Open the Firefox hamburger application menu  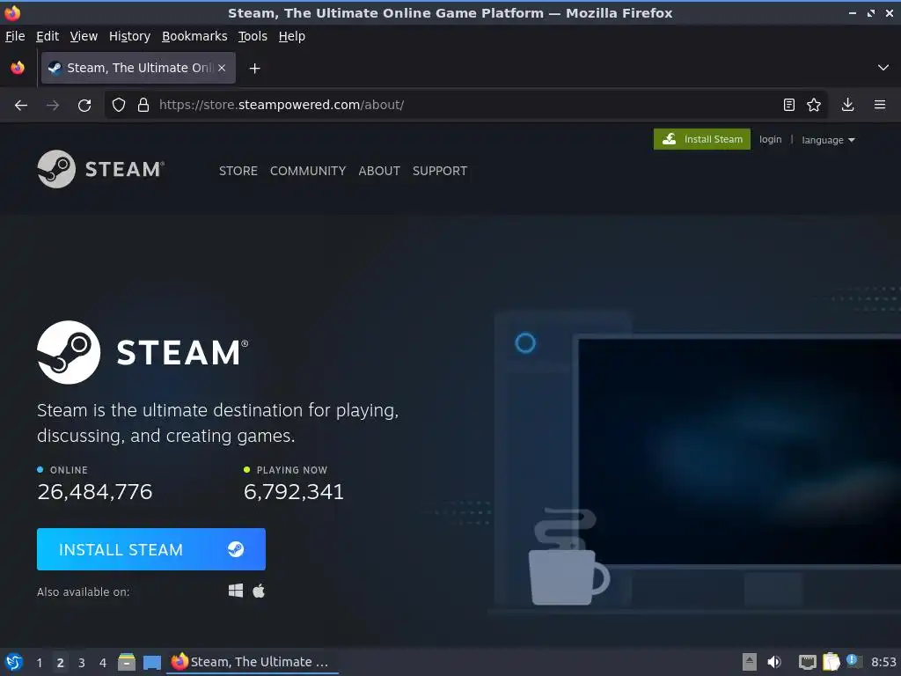[x=880, y=105]
